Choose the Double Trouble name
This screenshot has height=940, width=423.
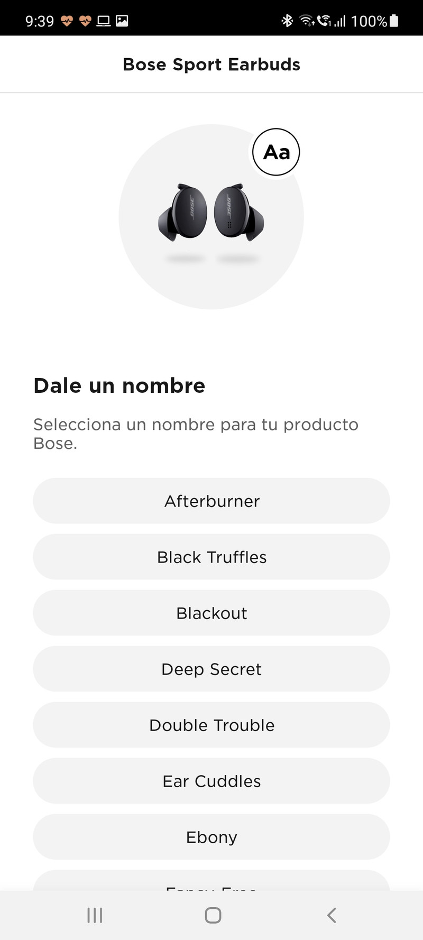(212, 725)
